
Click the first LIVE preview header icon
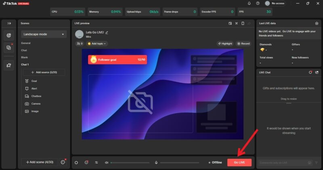pos(230,23)
